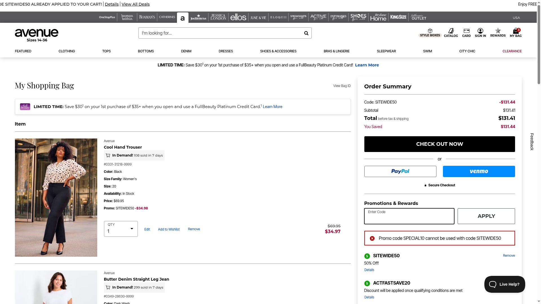Open the Live Help chat bubble
The height and width of the screenshot is (304, 541).
[x=504, y=284]
